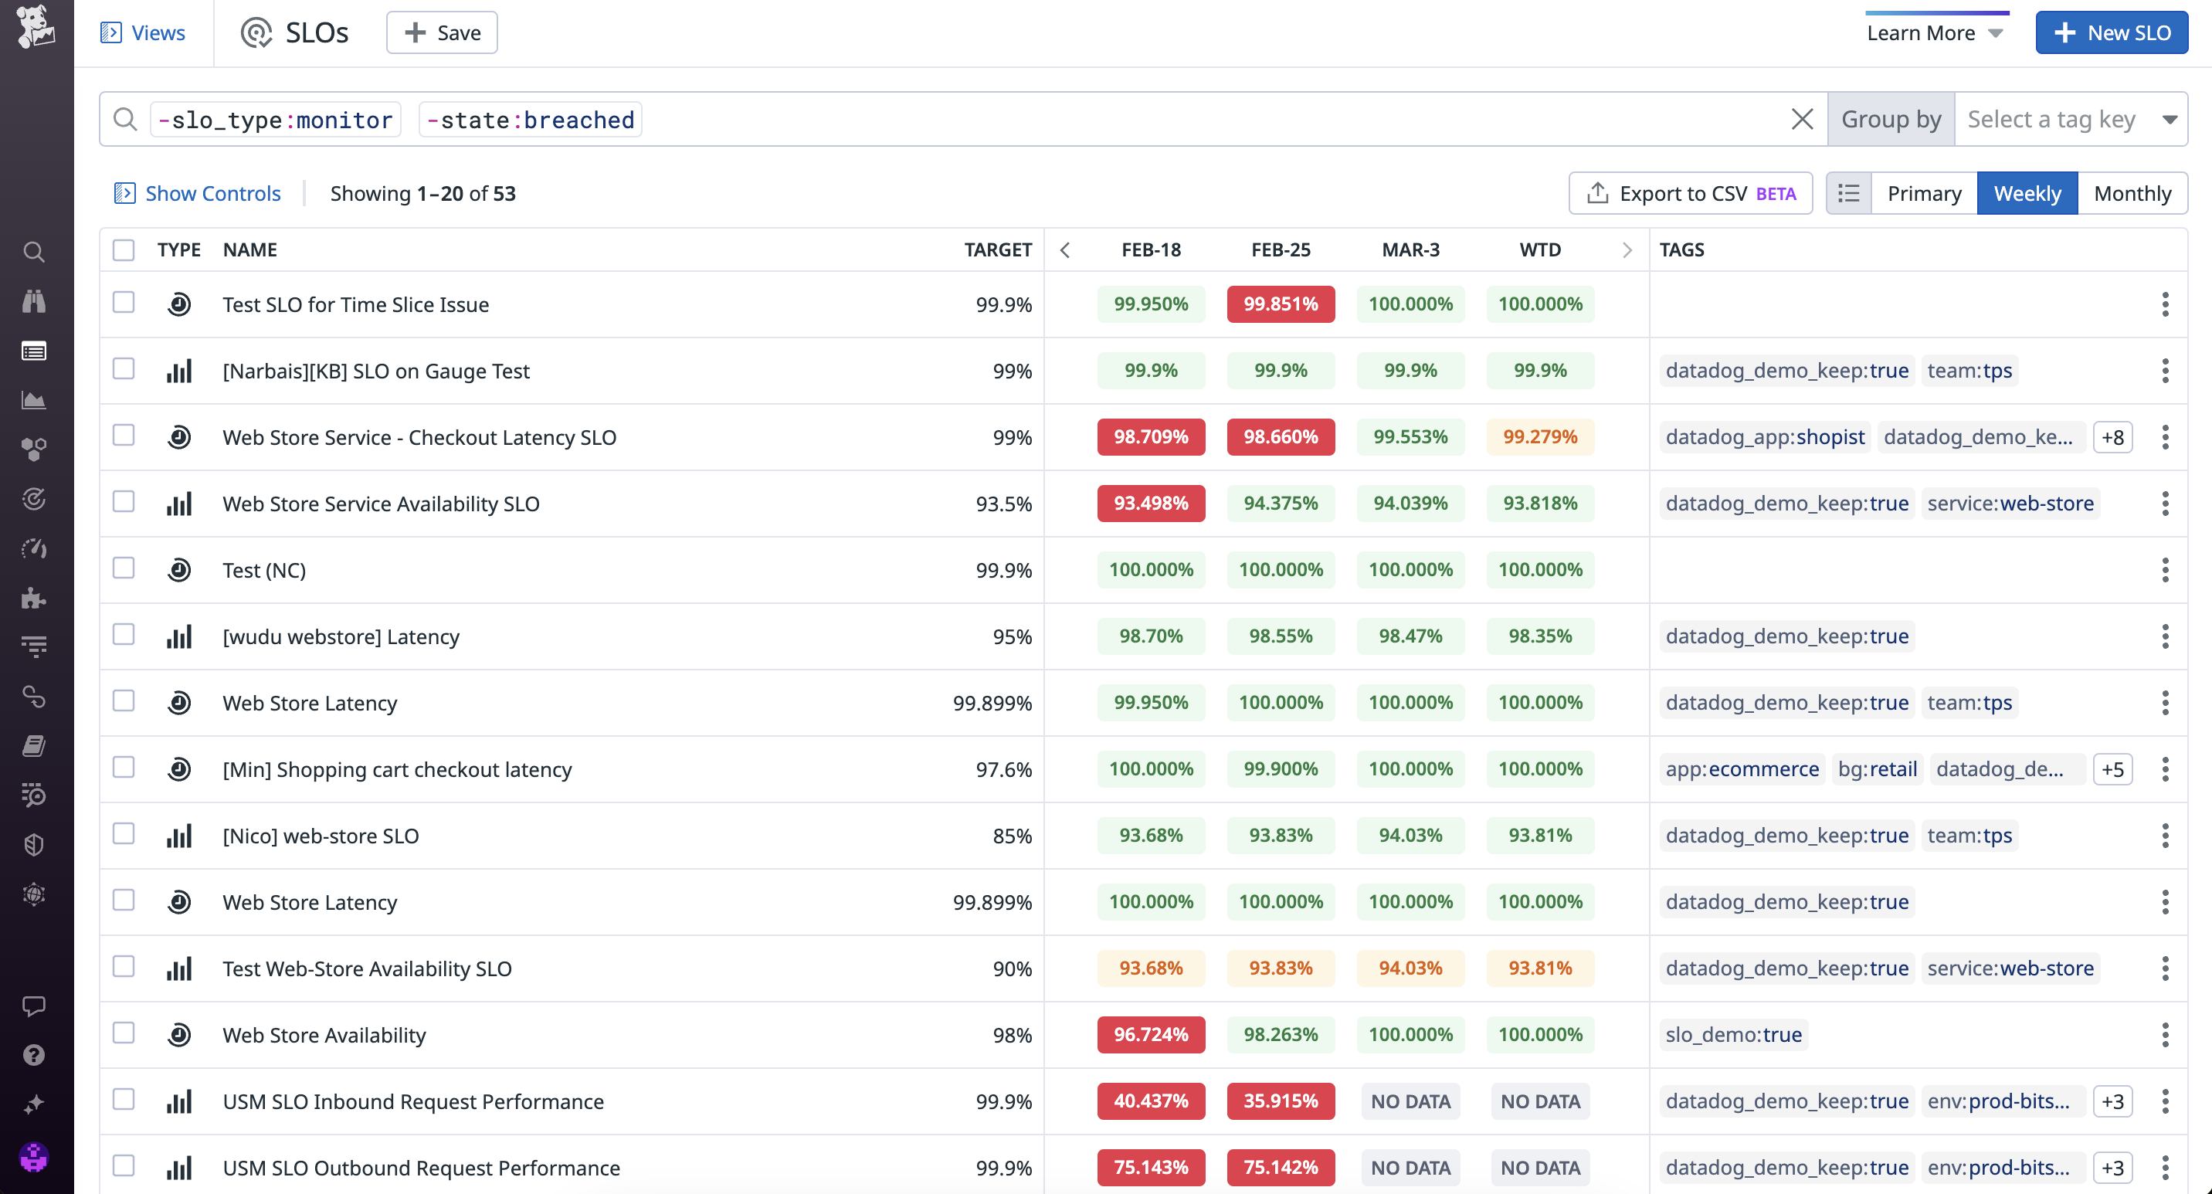
Task: Open the logs lines sidebar icon
Action: point(33,647)
